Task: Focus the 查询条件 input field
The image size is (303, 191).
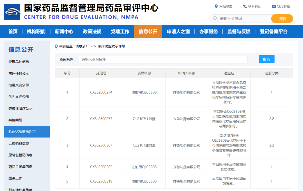Action: pos(163,59)
